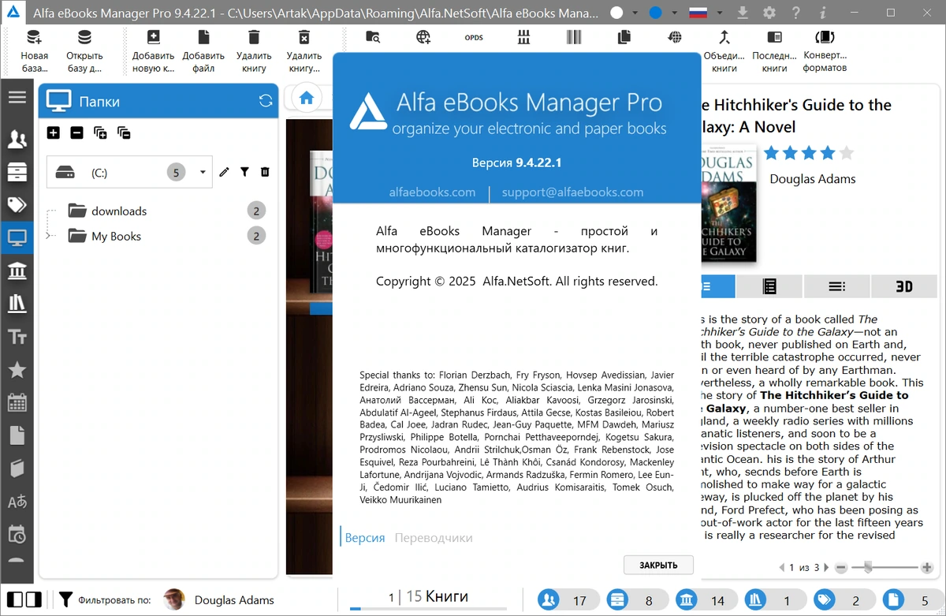
Task: Open the calendar sidebar icon
Action: (x=17, y=402)
